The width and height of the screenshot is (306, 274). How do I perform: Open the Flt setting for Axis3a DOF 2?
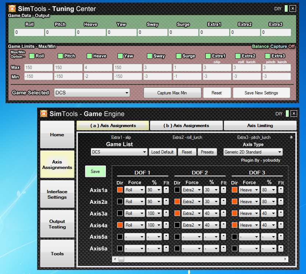click(x=223, y=213)
